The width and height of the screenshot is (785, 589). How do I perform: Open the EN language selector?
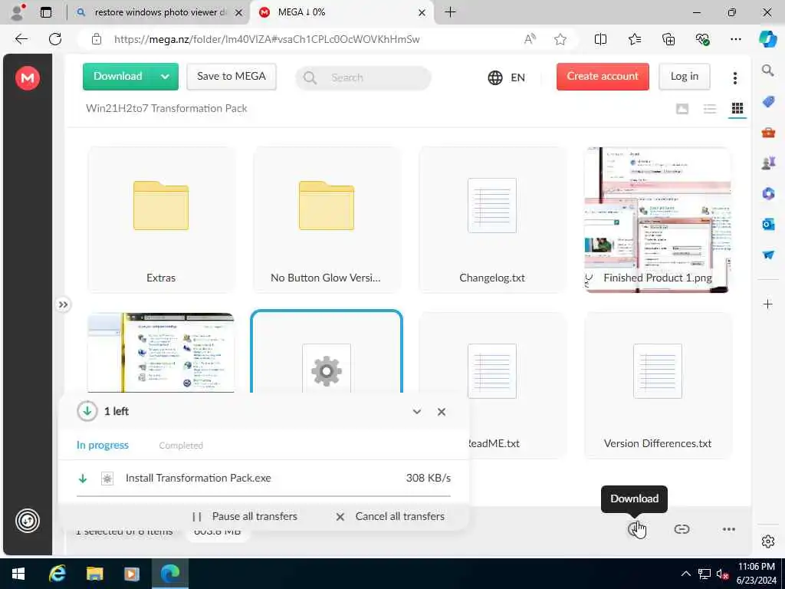coord(507,77)
